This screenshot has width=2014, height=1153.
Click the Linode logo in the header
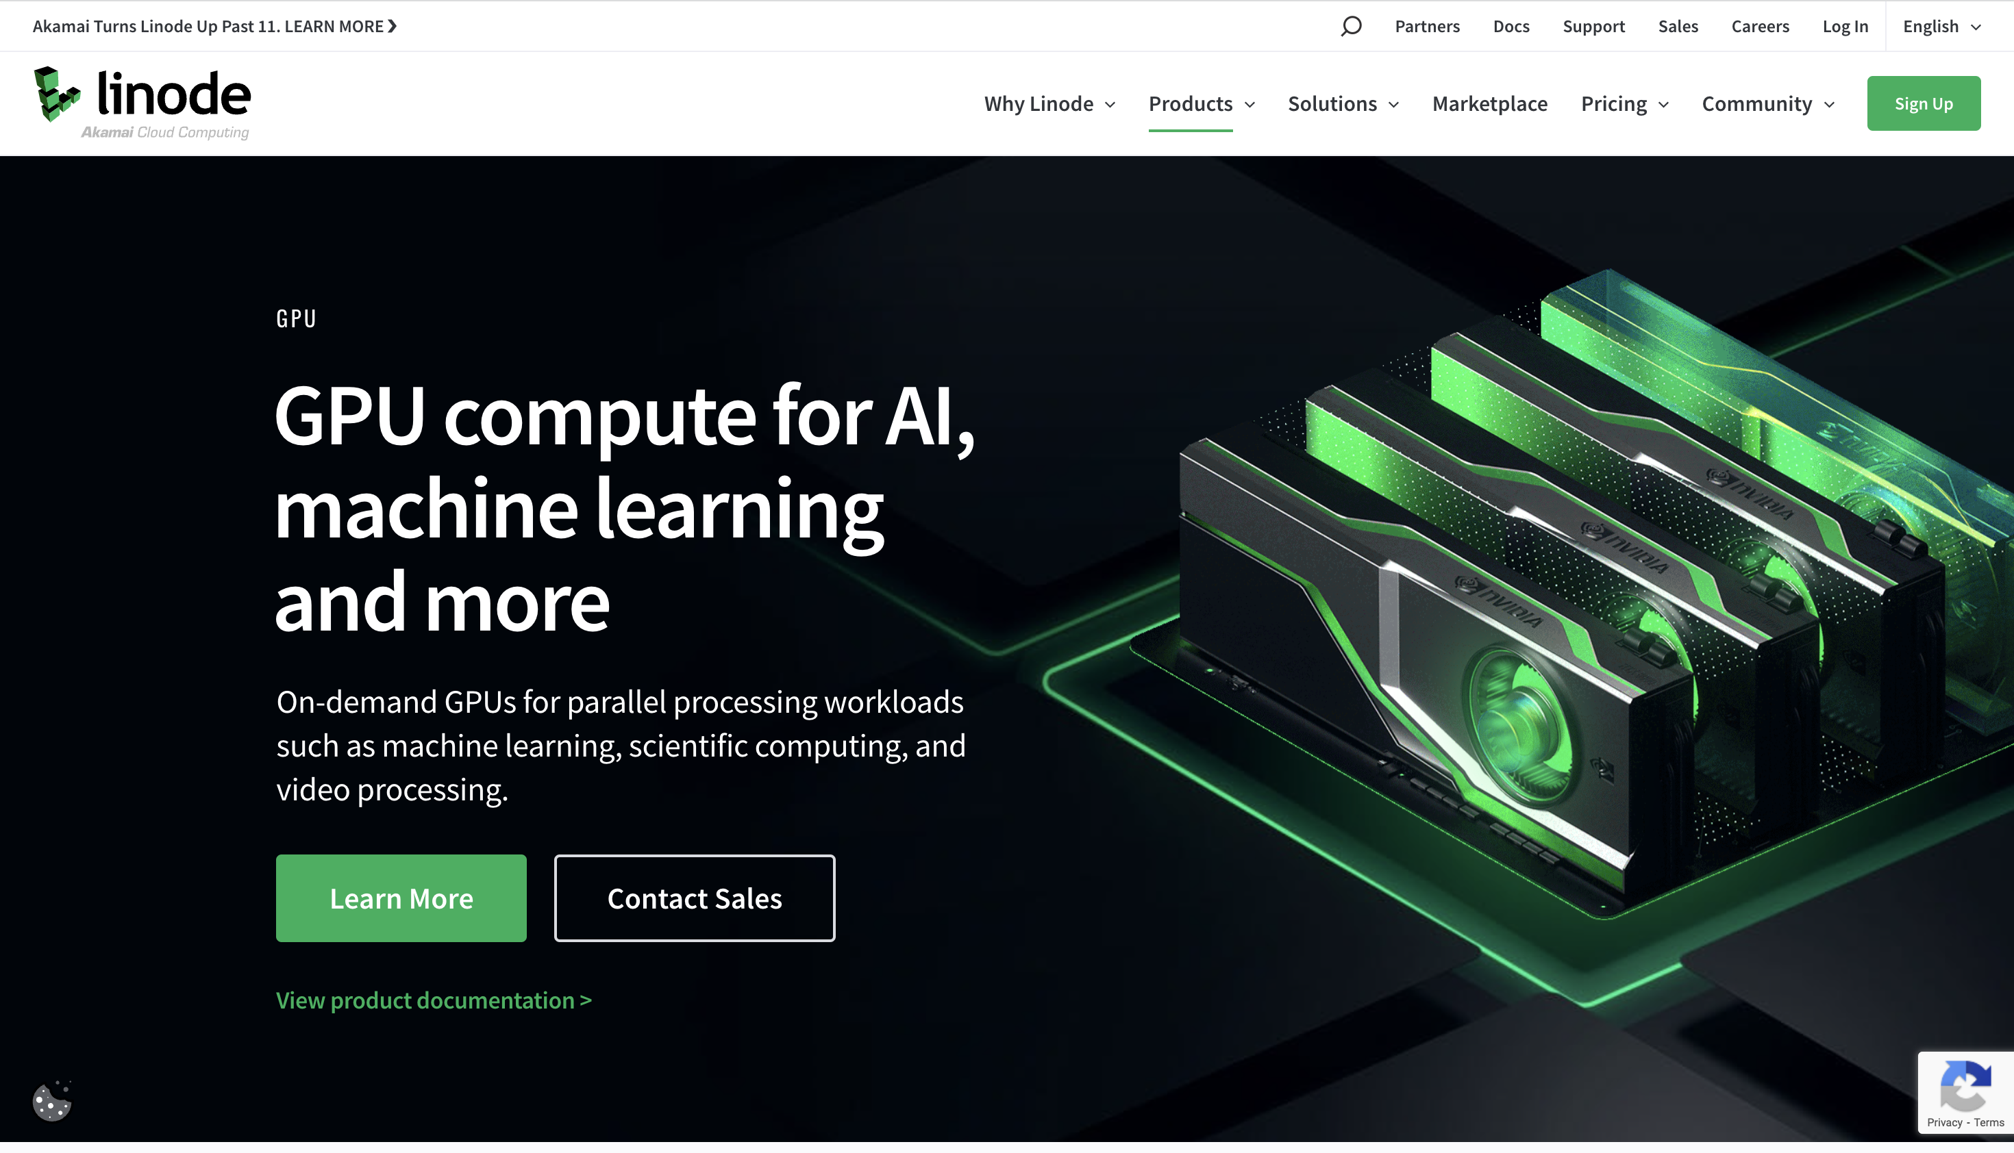(141, 102)
